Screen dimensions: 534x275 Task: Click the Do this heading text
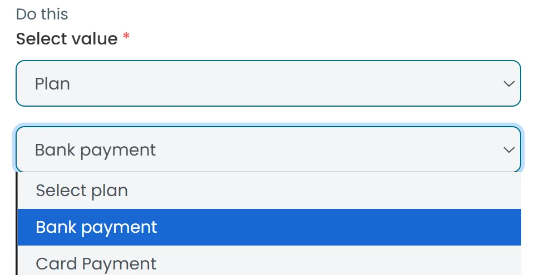coord(42,14)
